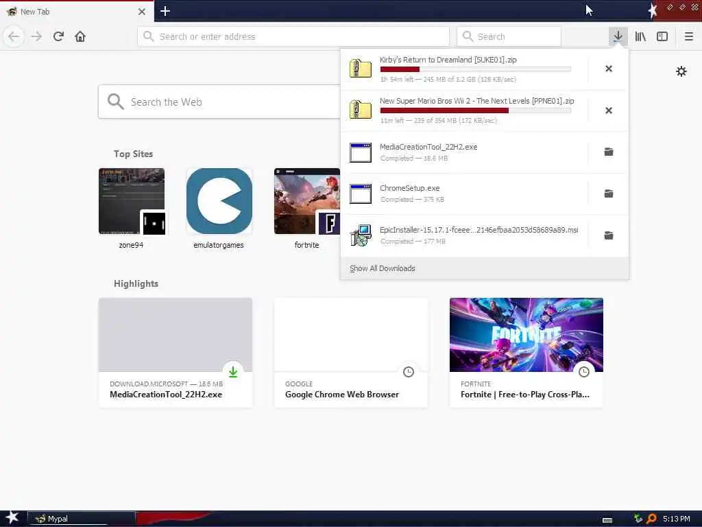The height and width of the screenshot is (527, 702).
Task: Focus the Search the Web field
Action: 219,102
